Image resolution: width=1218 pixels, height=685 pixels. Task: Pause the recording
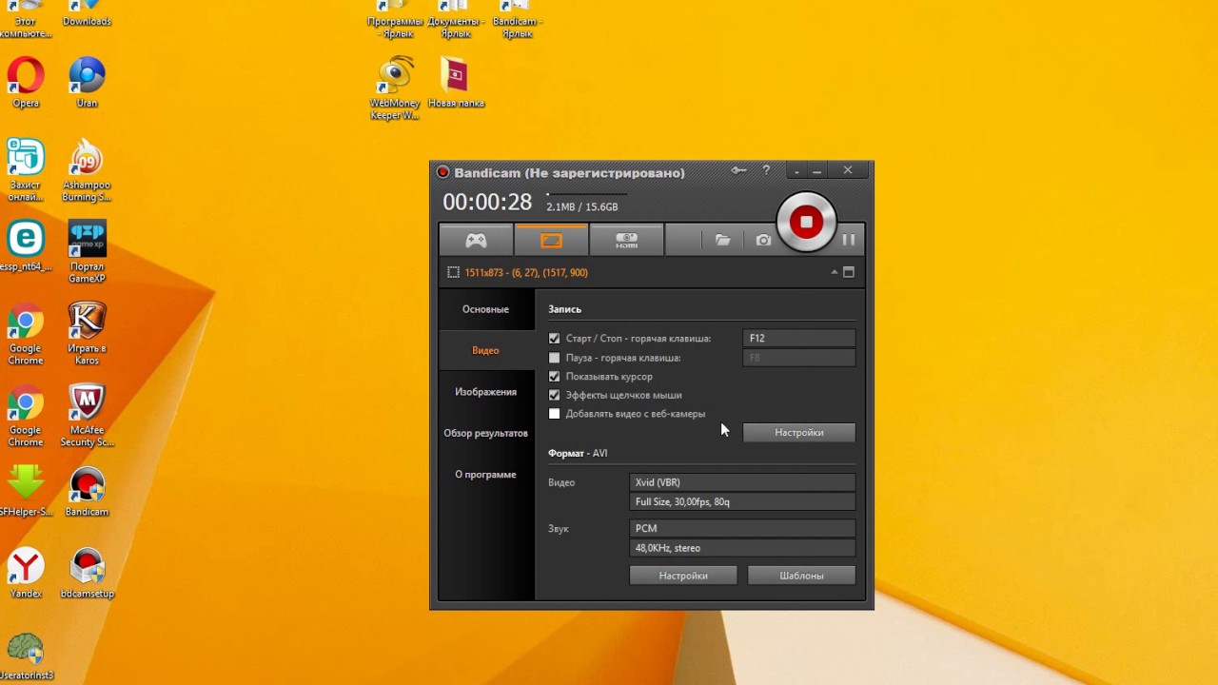(x=849, y=241)
